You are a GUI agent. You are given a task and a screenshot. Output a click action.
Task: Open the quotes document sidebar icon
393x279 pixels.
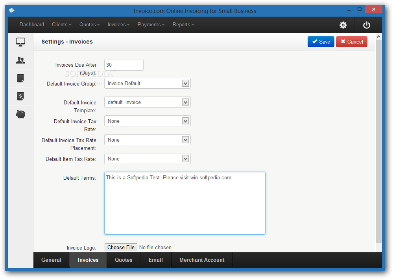point(20,78)
